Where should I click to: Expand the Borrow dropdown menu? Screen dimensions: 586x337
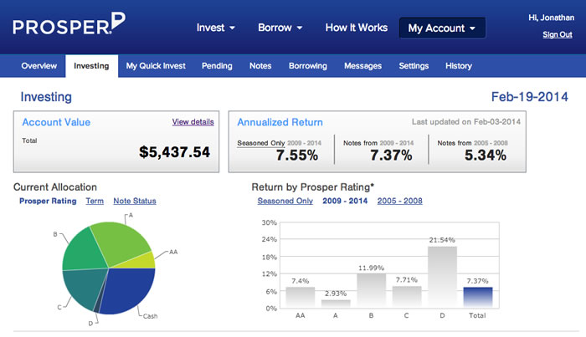[x=280, y=28]
